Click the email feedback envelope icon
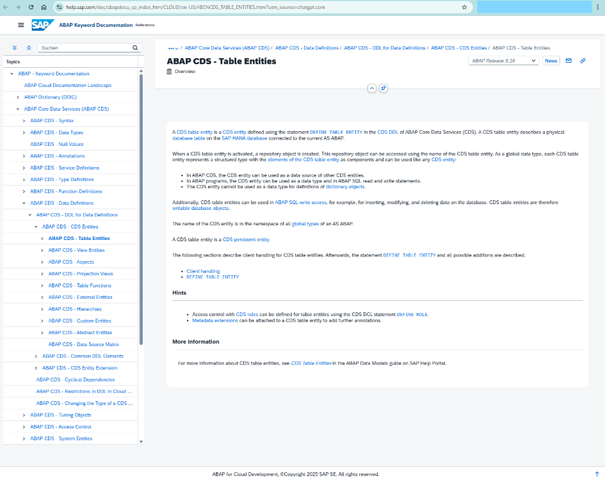The image size is (605, 478). pos(569,61)
